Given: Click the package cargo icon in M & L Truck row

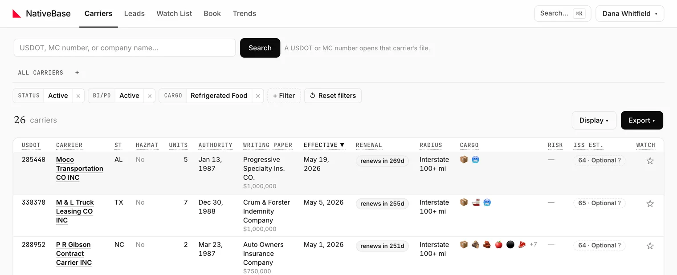Looking at the screenshot, I should pos(464,202).
